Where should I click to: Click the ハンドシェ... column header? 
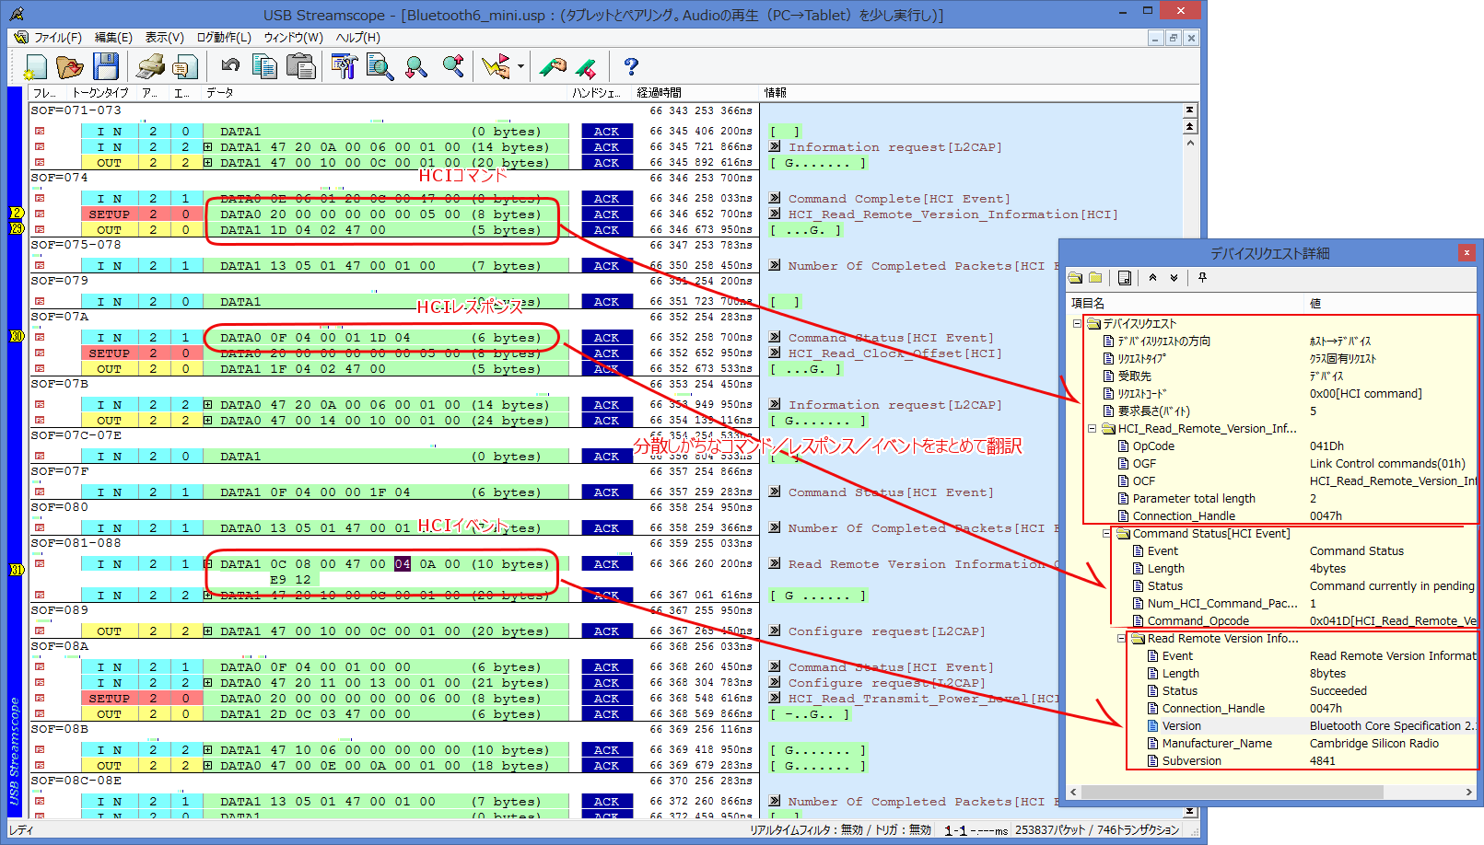[x=599, y=93]
